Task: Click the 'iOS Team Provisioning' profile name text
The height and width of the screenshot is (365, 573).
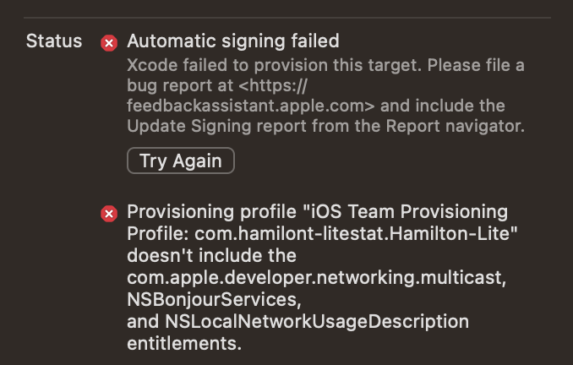Action: coord(409,212)
